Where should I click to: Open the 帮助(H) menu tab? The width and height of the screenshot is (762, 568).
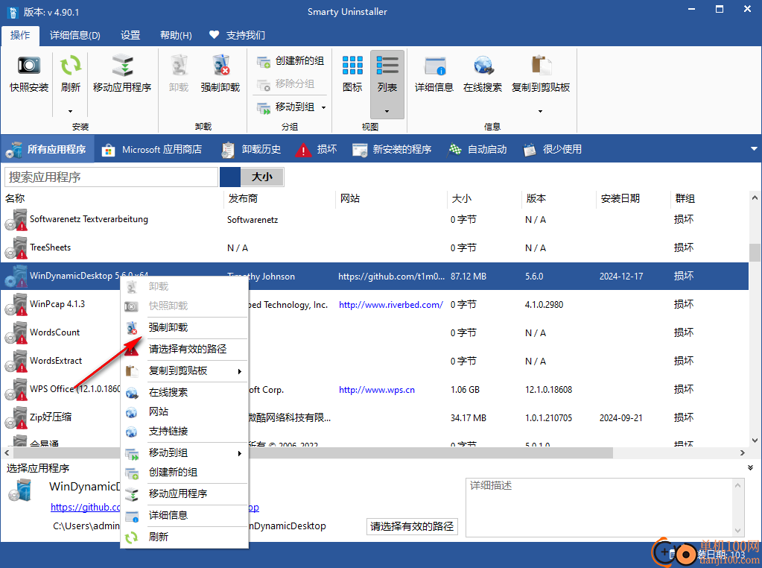[x=176, y=35]
